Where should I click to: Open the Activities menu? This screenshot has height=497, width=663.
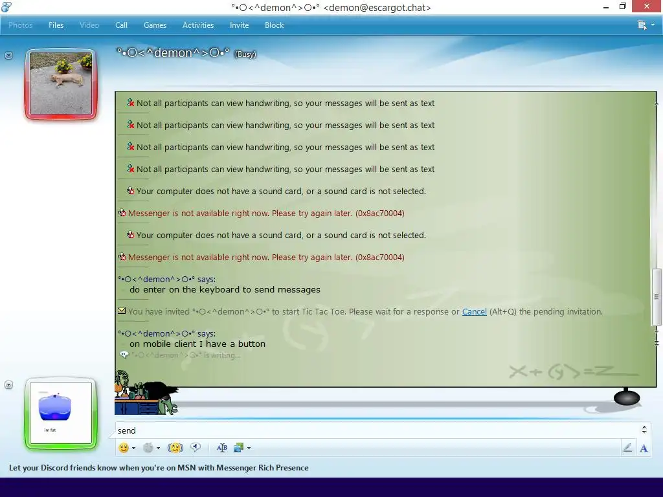(198, 25)
